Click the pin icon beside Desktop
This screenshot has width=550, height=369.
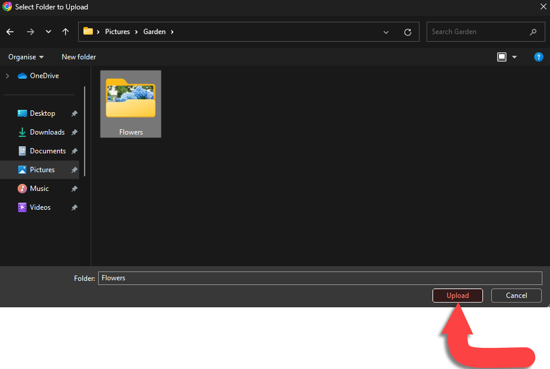tap(75, 113)
